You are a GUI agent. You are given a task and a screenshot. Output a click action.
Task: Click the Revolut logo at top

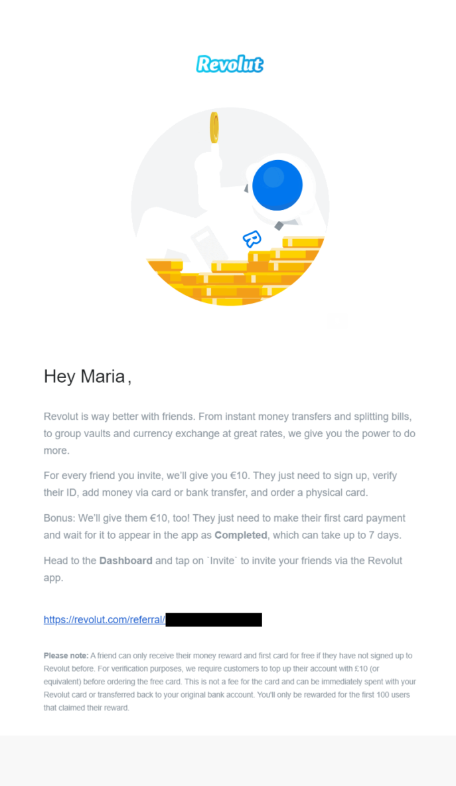coord(230,64)
